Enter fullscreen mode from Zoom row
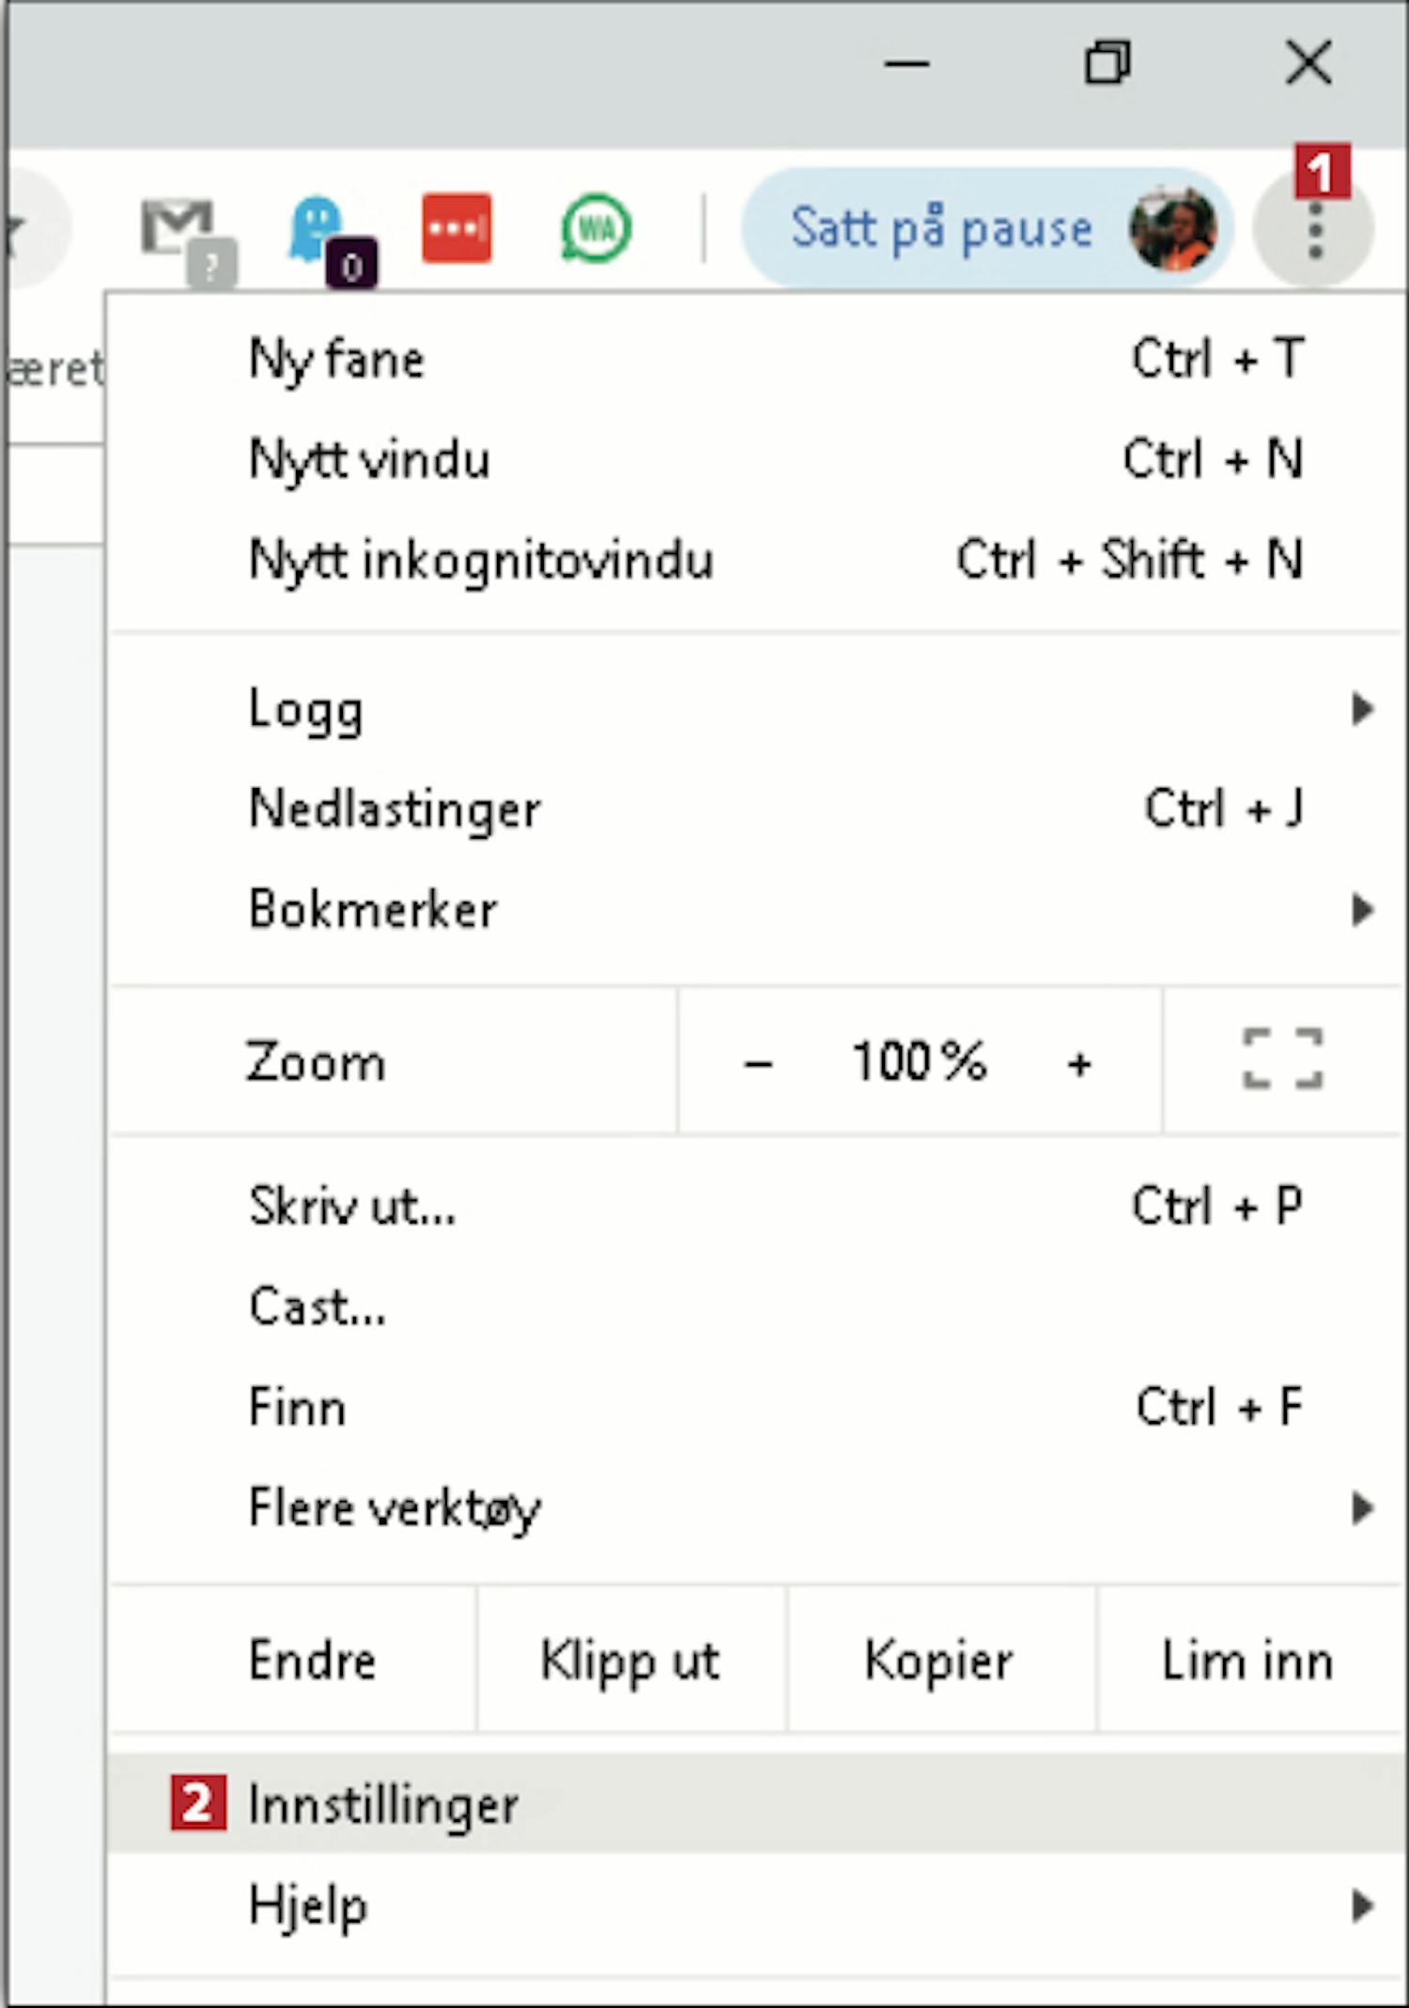Screen dimensions: 1409x2008 (1282, 1058)
